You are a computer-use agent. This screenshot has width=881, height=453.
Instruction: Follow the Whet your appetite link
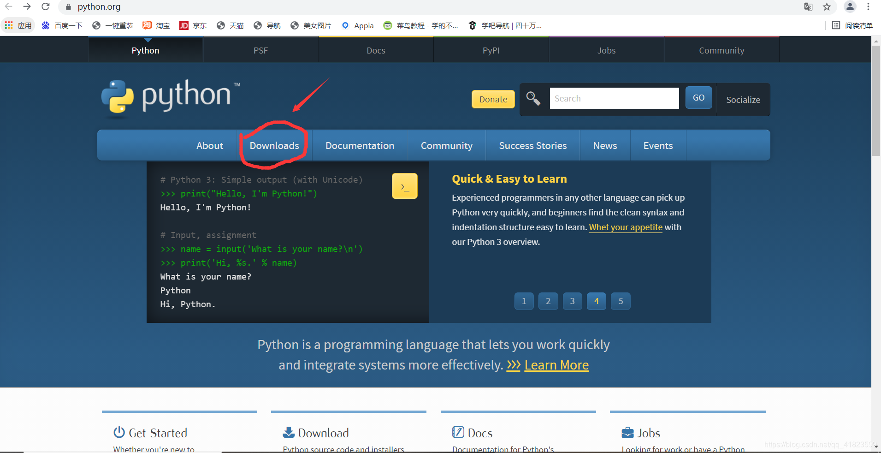626,227
